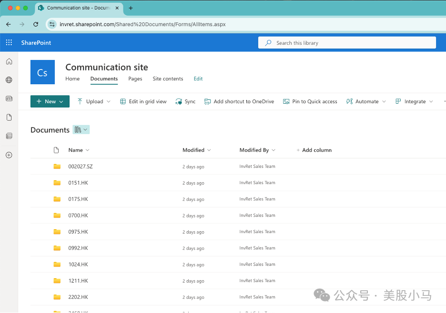Screen dimensions: 446x313
Task: Open folder named 1211.HK
Action: 78,281
